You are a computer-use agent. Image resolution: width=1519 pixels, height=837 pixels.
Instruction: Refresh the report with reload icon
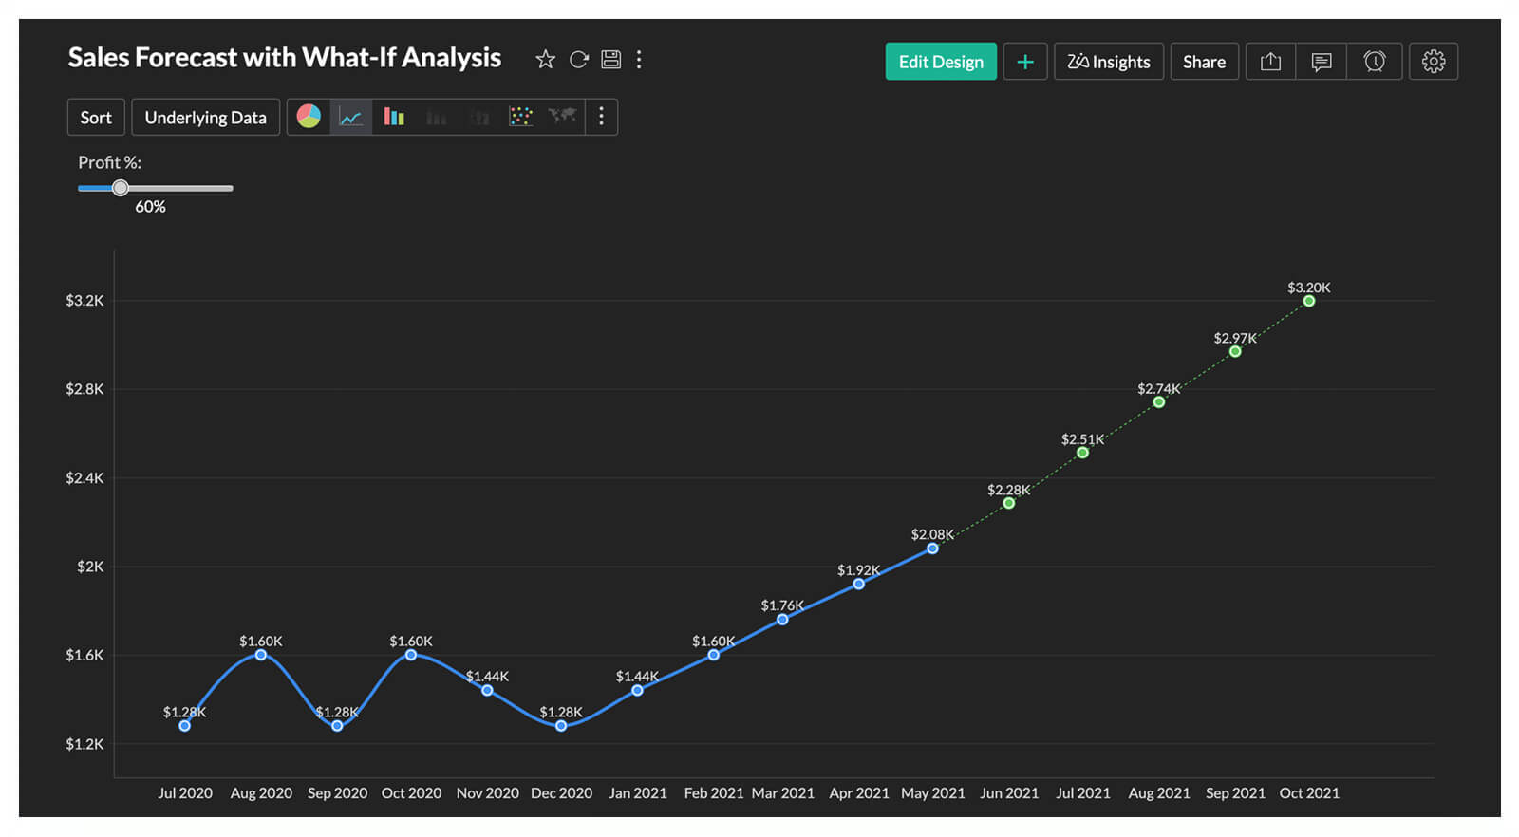coord(578,60)
